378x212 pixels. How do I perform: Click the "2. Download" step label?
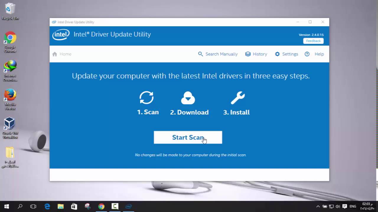pyautogui.click(x=189, y=112)
